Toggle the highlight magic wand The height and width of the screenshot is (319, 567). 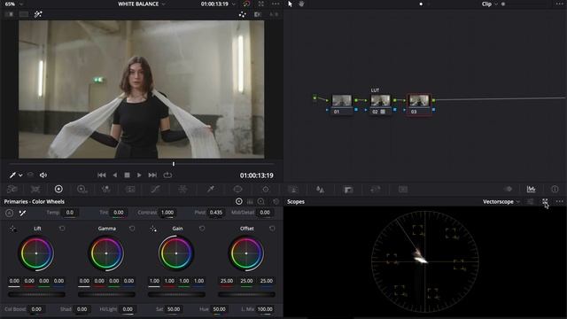(38, 14)
